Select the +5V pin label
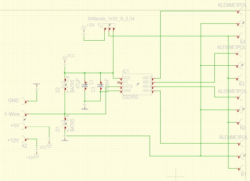 tap(15, 125)
